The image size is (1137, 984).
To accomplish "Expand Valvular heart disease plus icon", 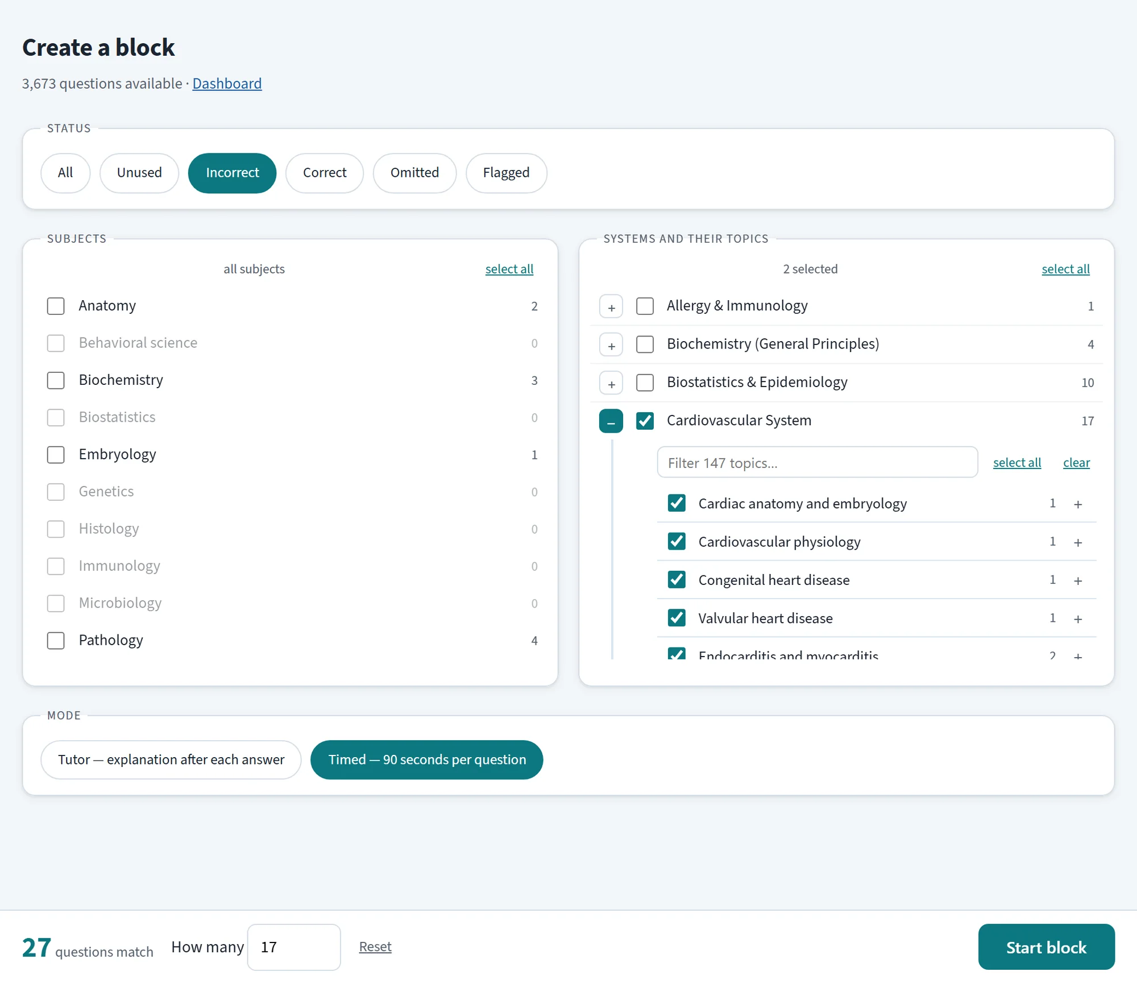I will click(x=1078, y=618).
